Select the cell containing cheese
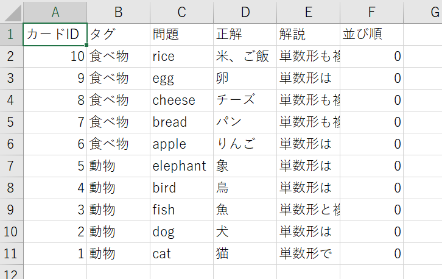The height and width of the screenshot is (279, 442). click(x=181, y=100)
